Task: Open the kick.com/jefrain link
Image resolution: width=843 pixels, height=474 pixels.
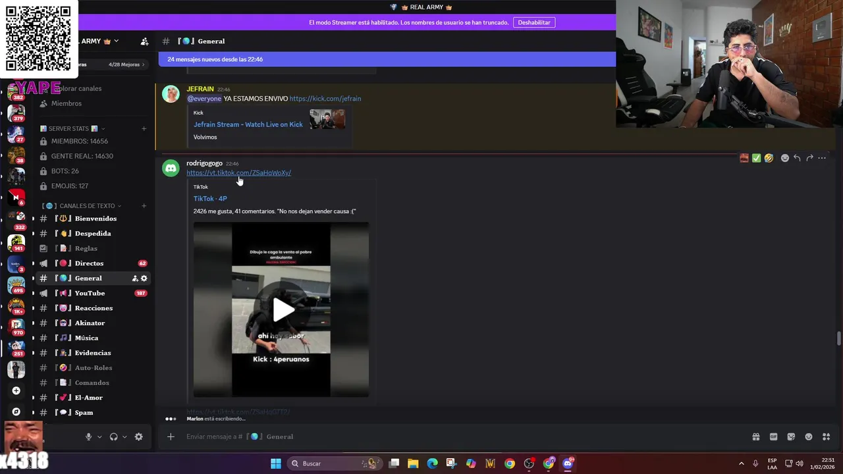Action: coord(325,99)
